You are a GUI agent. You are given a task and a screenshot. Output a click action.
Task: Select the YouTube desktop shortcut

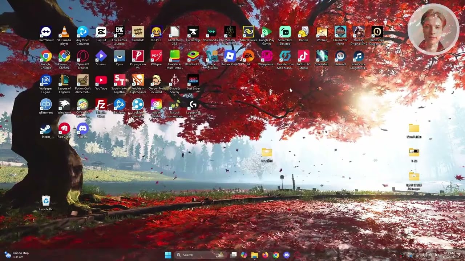tap(101, 80)
